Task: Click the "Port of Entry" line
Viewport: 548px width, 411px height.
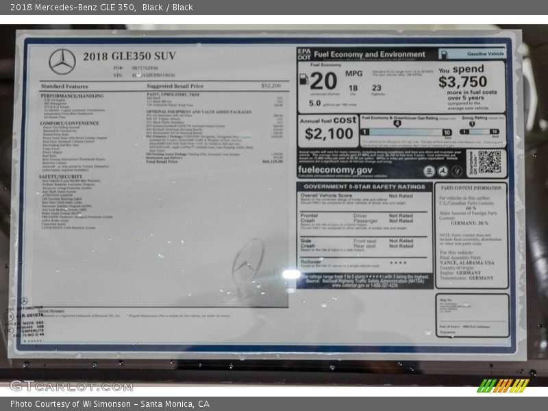Action: coord(464,327)
